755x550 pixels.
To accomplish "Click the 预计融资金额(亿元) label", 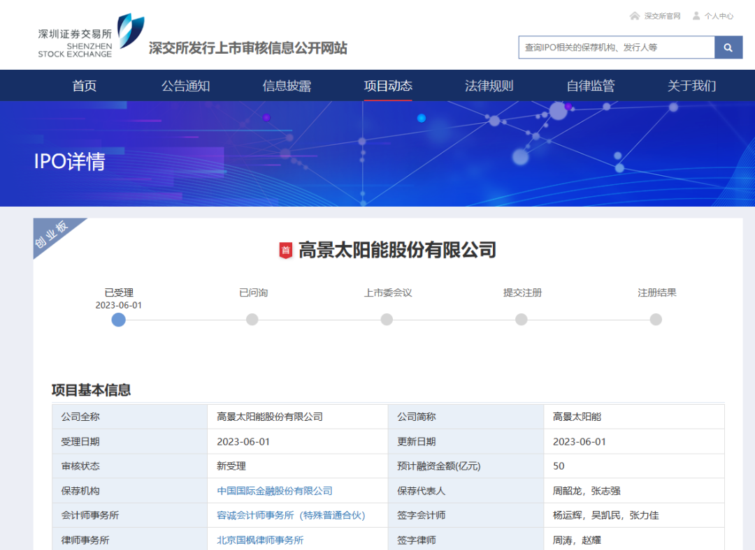I will pos(438,466).
